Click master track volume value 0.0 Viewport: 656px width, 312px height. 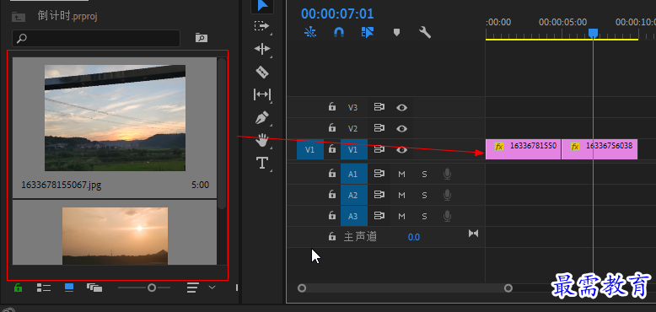pyautogui.click(x=414, y=237)
